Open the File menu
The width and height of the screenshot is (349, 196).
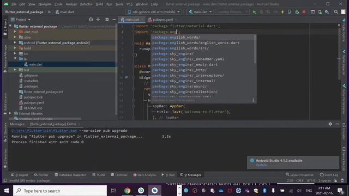click(x=14, y=4)
